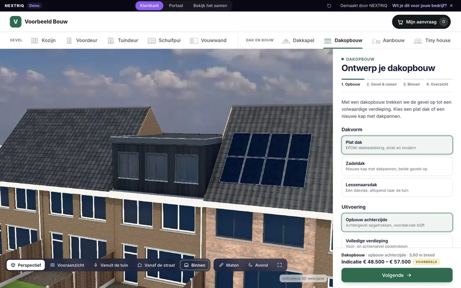Click the green V logo of Voorbeeld Bouw
461x288 pixels.
click(16, 22)
